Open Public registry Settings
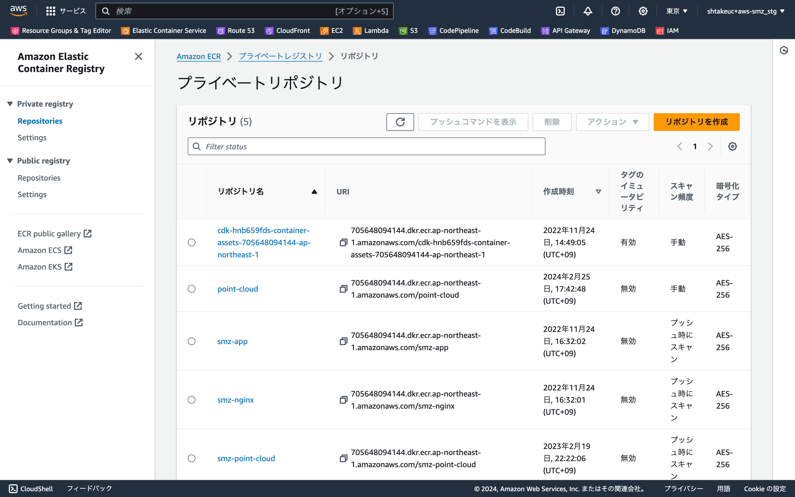Image resolution: width=795 pixels, height=497 pixels. pyautogui.click(x=32, y=194)
